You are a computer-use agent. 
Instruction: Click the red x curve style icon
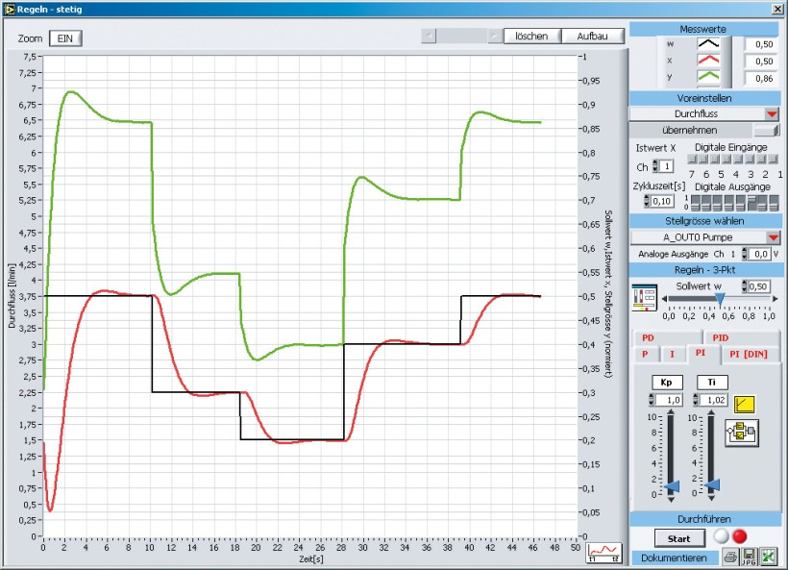[x=712, y=61]
